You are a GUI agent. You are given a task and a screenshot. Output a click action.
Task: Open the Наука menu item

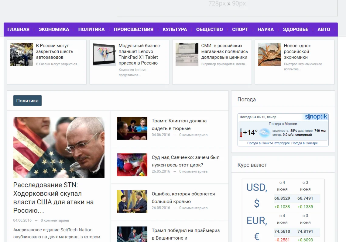(265, 30)
